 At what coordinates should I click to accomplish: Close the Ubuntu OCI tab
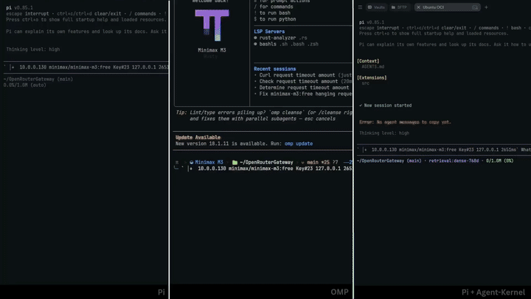coord(419,7)
